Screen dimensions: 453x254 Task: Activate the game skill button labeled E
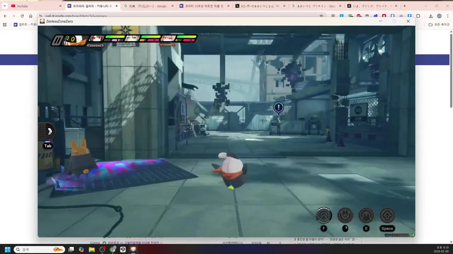pyautogui.click(x=366, y=215)
